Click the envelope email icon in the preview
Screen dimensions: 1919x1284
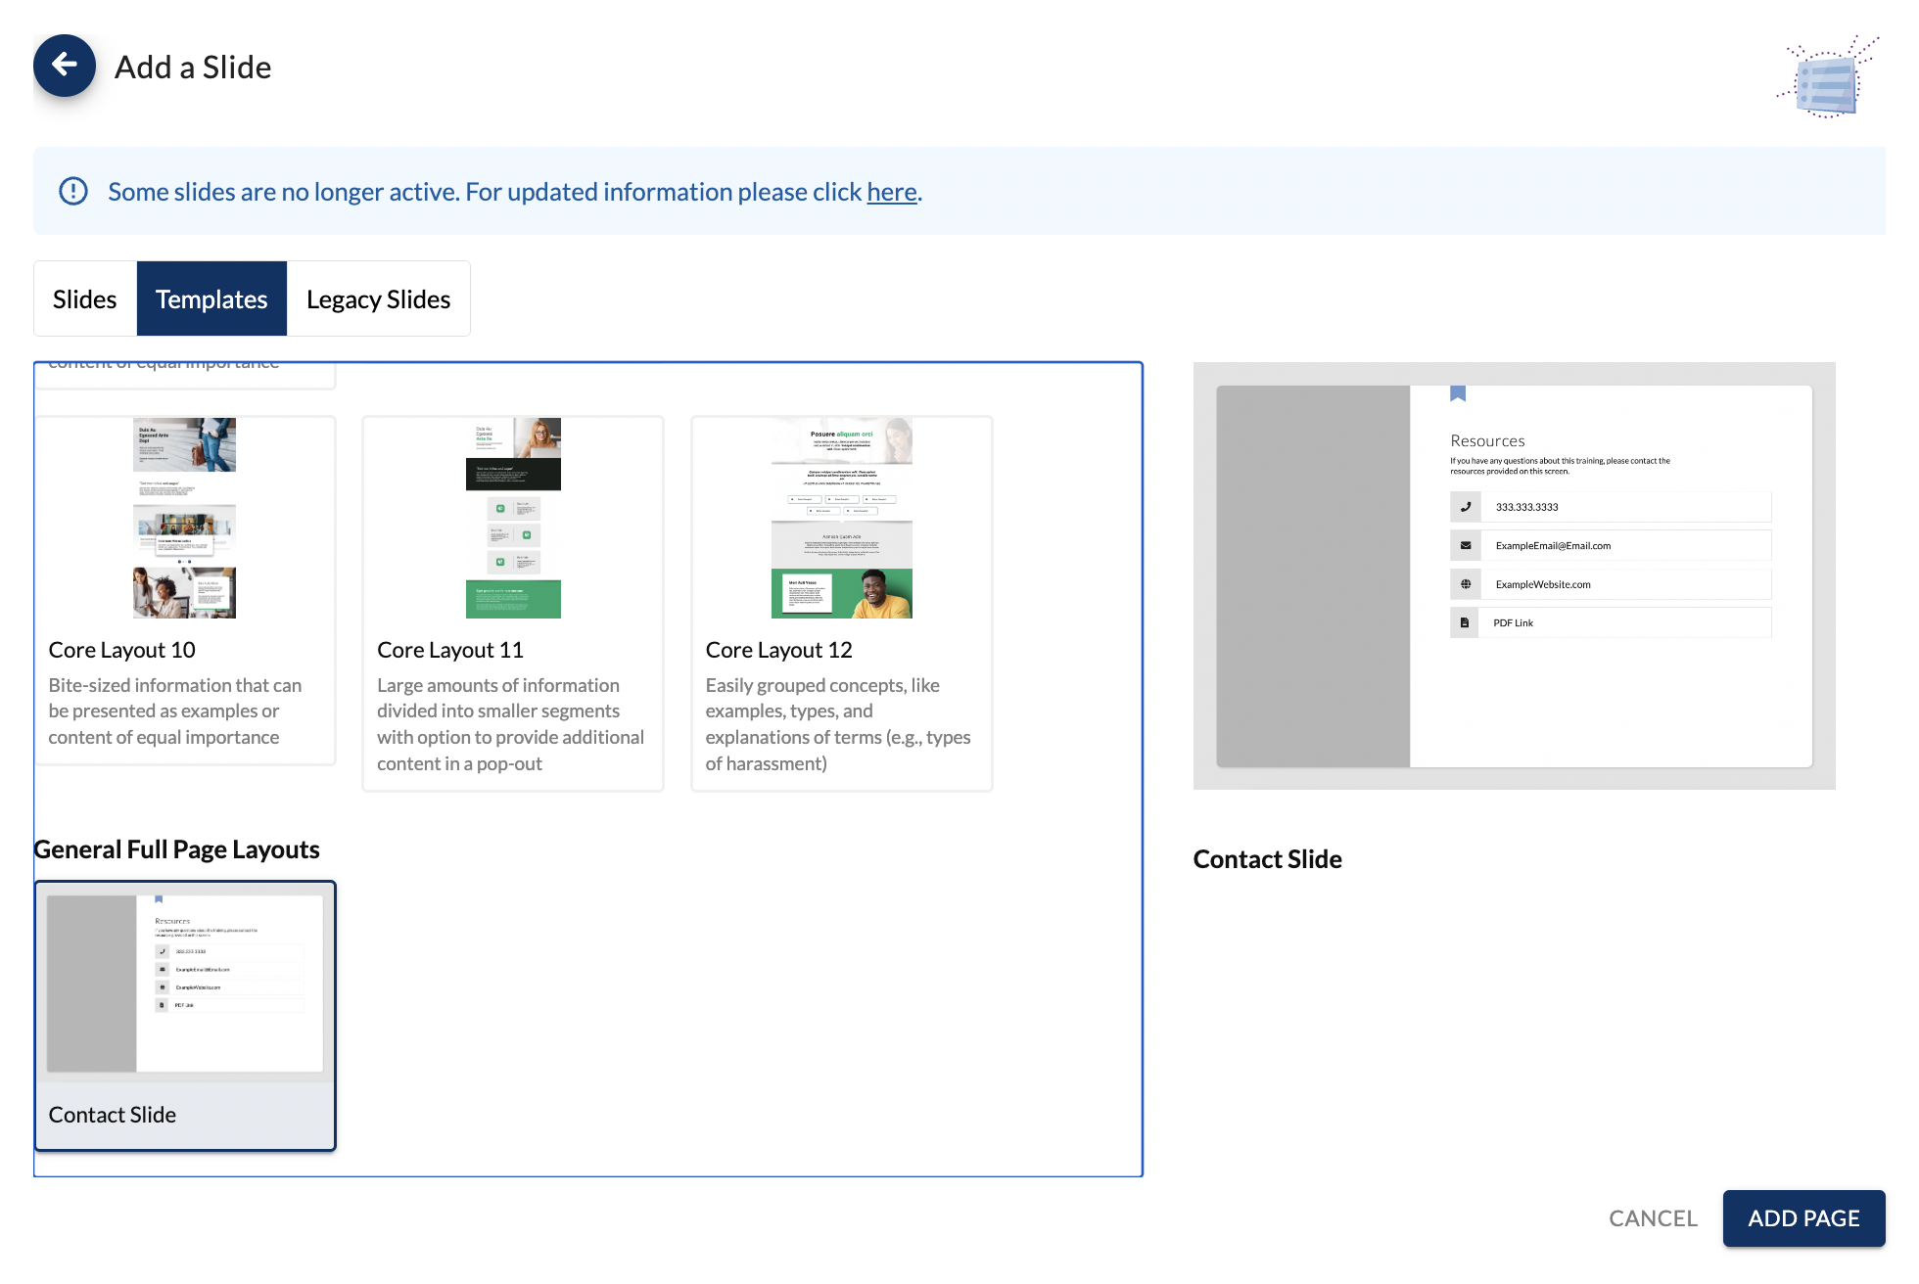1466,546
